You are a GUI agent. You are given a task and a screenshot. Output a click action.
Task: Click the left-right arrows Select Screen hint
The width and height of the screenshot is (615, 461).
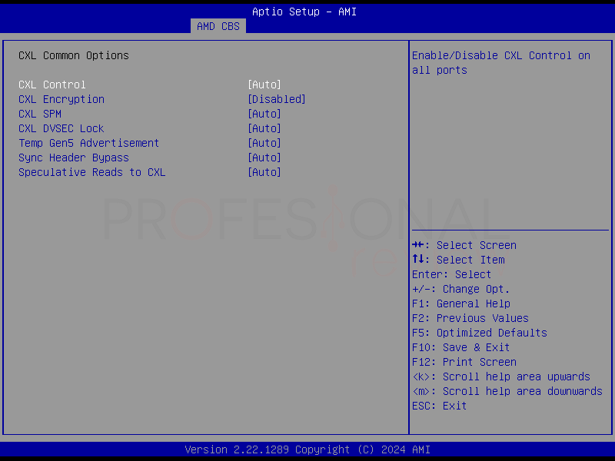click(x=464, y=245)
